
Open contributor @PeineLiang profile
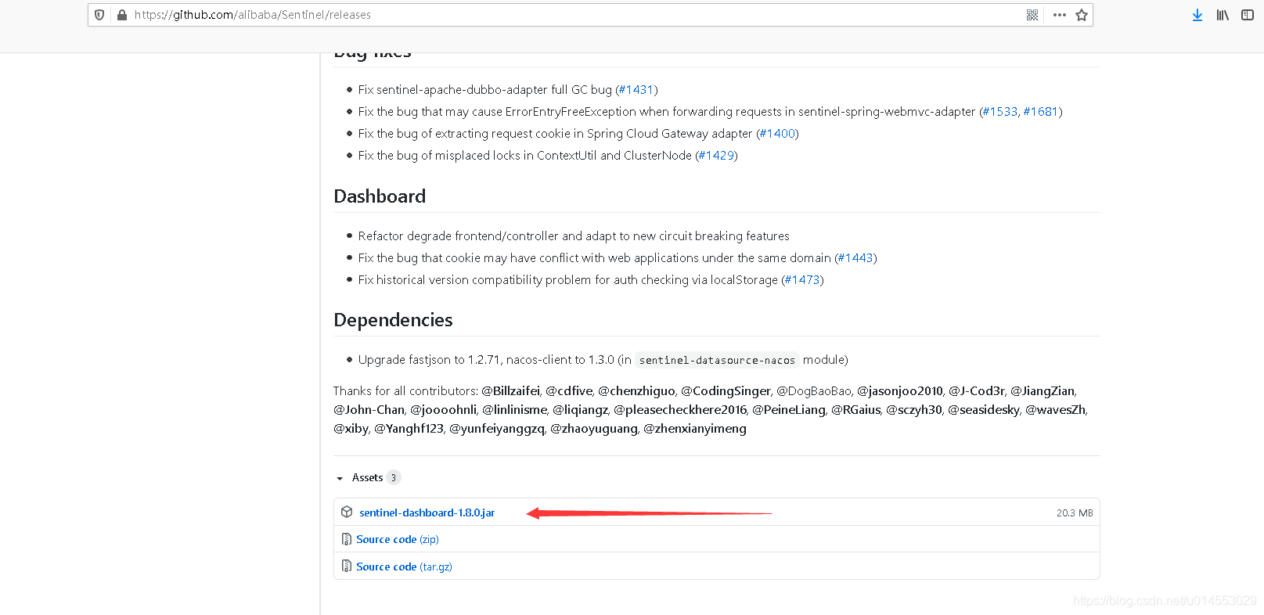[x=789, y=410]
